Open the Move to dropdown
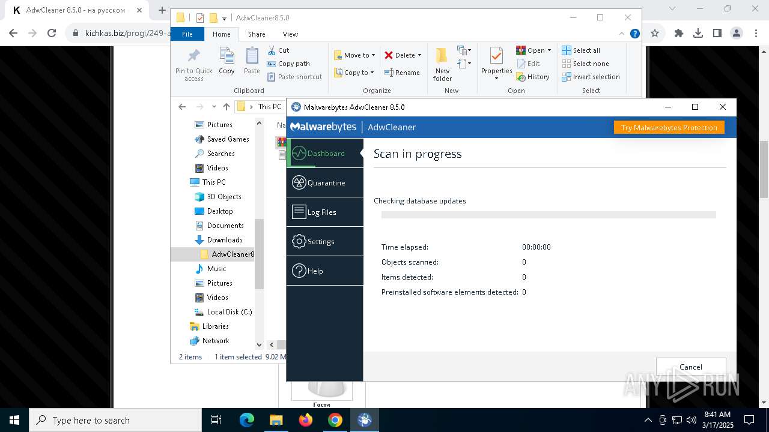Viewport: 769px width, 432px height. pyautogui.click(x=354, y=55)
